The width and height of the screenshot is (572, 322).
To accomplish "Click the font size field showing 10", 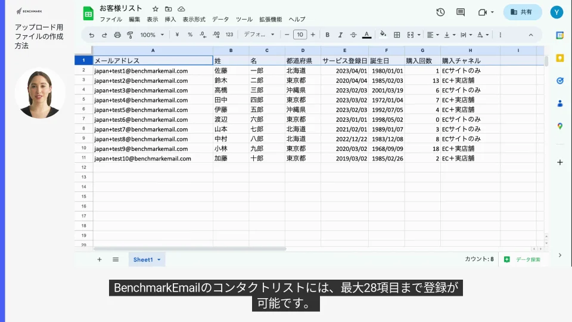I will (300, 35).
